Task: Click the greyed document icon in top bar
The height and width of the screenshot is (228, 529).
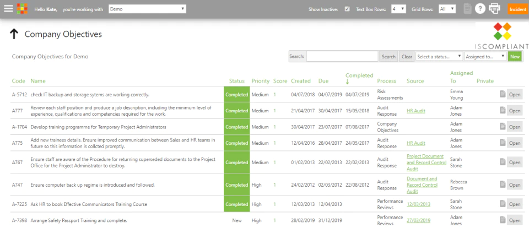Action: pyautogui.click(x=467, y=9)
